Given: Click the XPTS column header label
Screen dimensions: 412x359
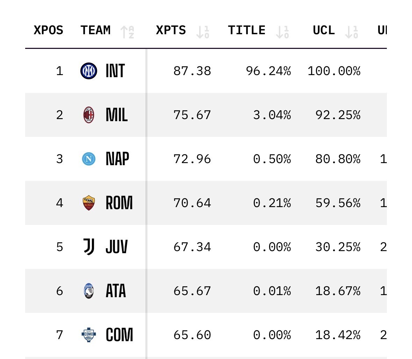Looking at the screenshot, I should (x=171, y=30).
